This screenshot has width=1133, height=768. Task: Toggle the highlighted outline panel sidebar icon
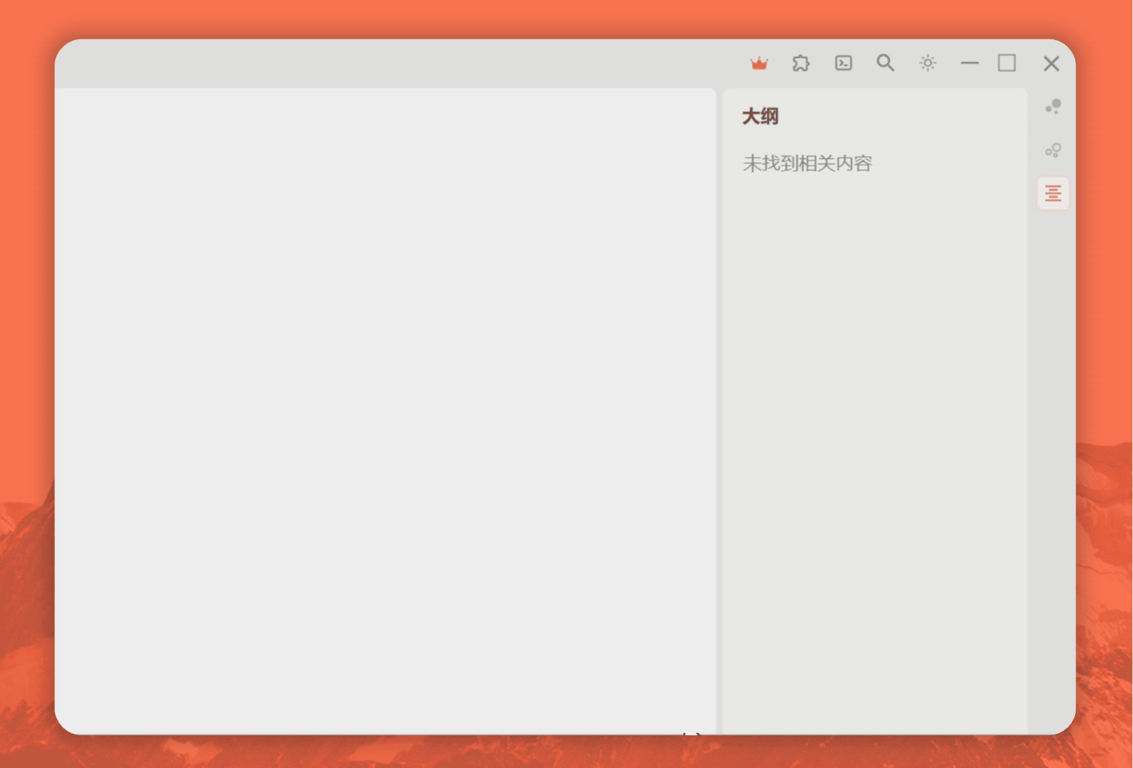click(1053, 193)
